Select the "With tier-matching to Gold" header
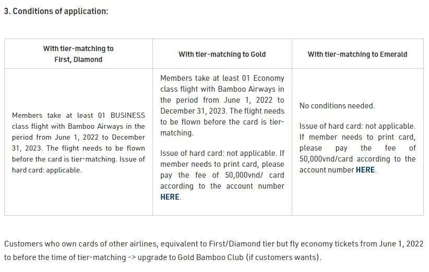Screen dimensions: 429x272 pyautogui.click(x=222, y=54)
